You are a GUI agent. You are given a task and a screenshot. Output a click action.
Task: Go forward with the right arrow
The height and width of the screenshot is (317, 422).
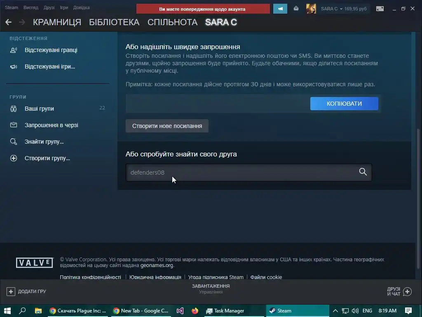click(22, 22)
